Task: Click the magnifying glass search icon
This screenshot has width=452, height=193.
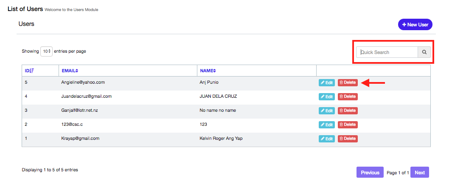Action: point(424,52)
